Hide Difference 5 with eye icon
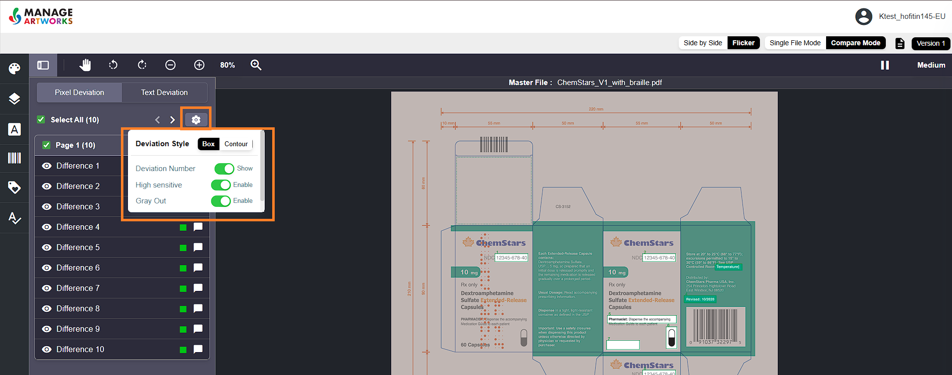952x375 pixels. tap(47, 247)
